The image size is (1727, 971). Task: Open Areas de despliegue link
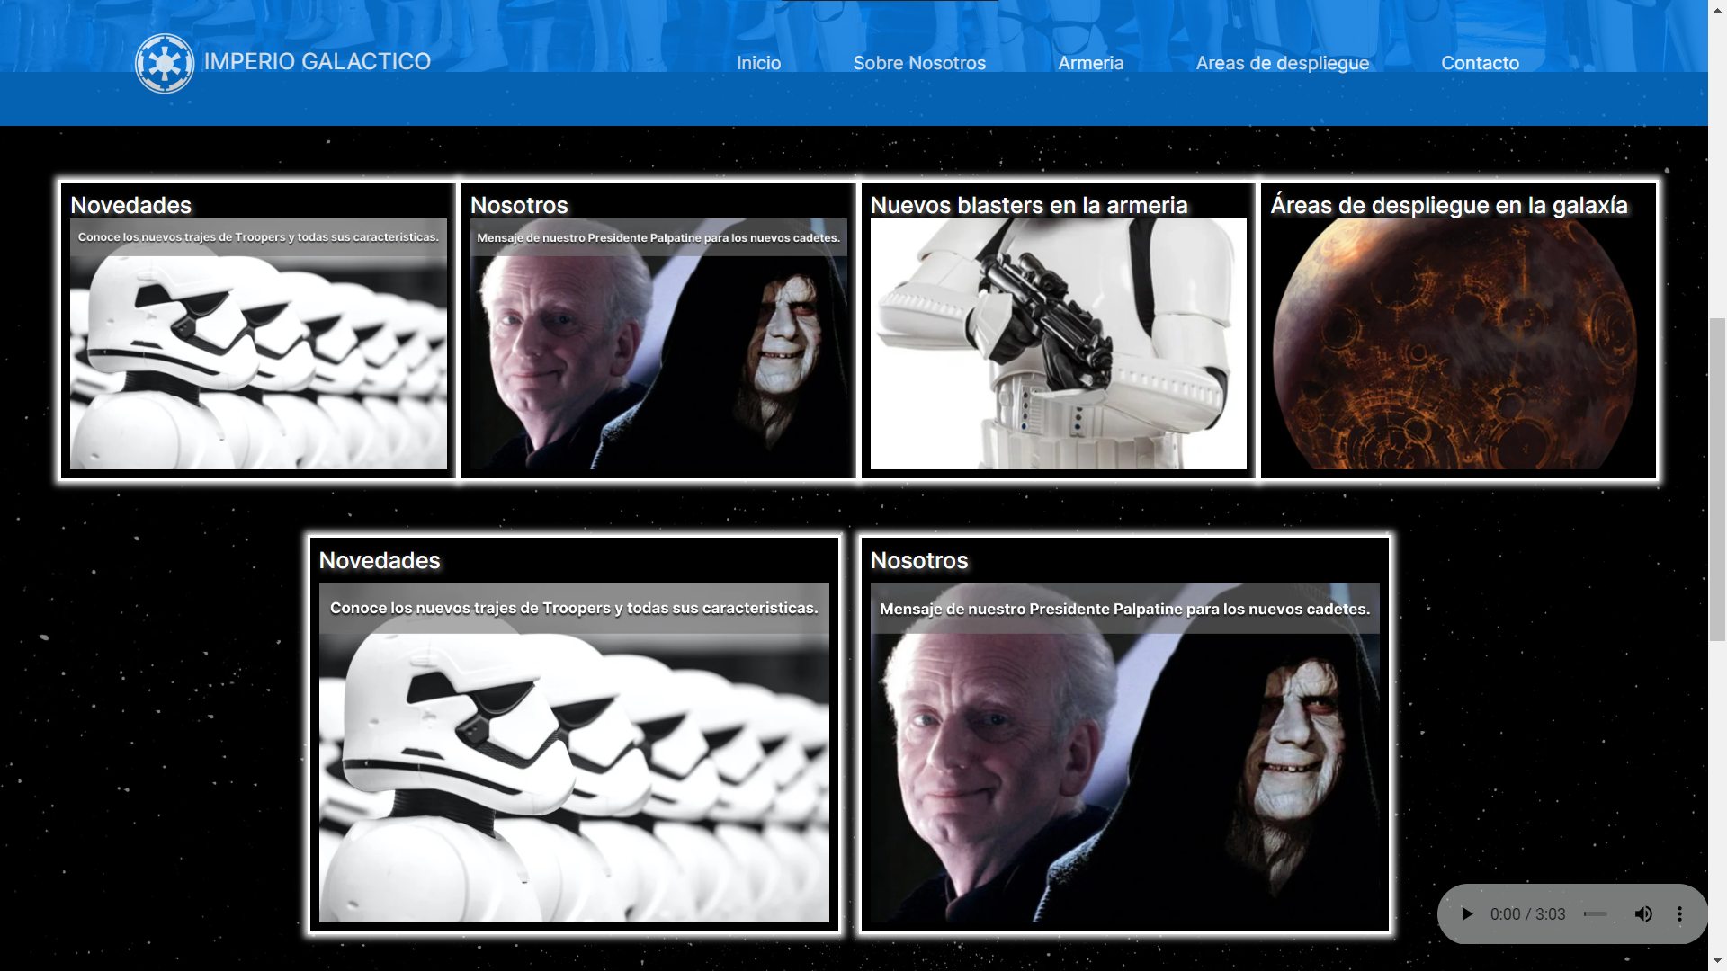click(1282, 63)
